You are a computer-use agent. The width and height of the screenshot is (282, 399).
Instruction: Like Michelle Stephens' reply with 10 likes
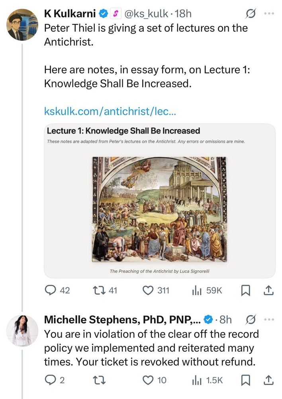click(148, 380)
